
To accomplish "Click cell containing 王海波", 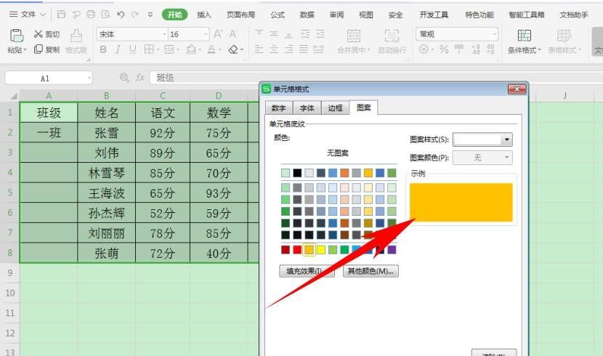I will point(107,193).
